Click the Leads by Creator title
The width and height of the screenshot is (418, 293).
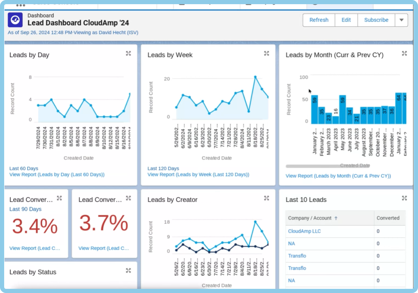(x=173, y=200)
